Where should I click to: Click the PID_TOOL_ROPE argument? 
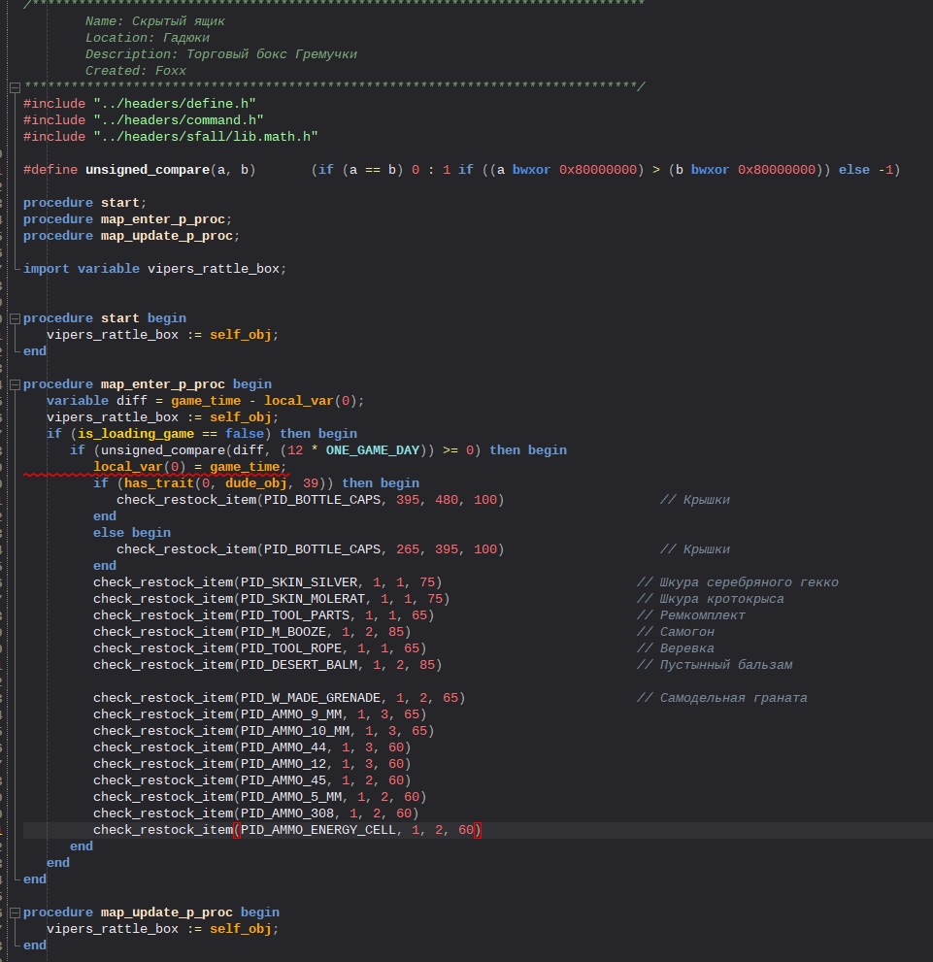(290, 649)
